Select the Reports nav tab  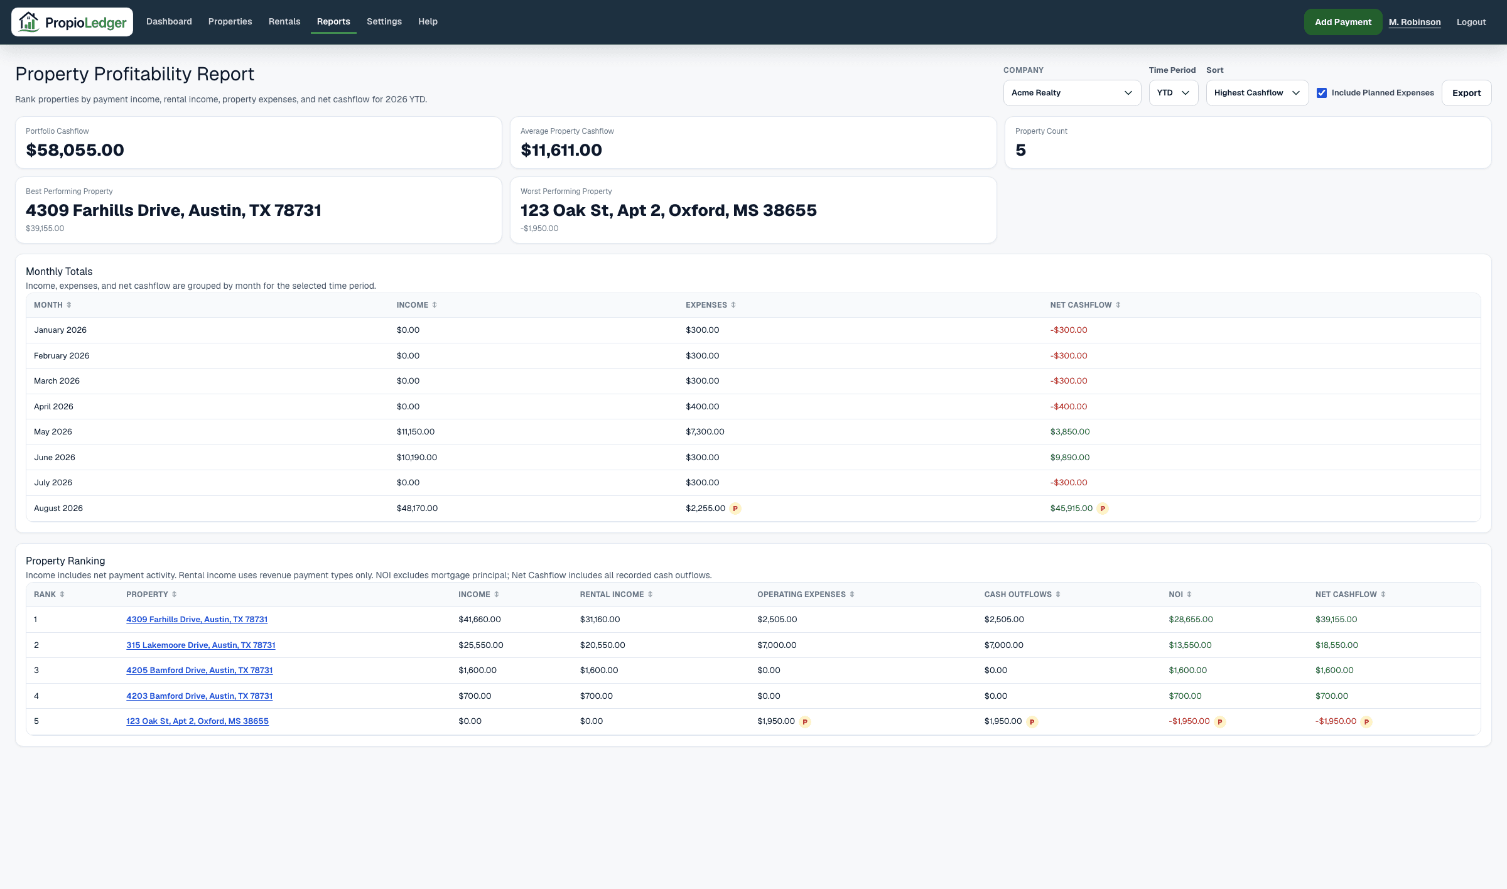[333, 21]
